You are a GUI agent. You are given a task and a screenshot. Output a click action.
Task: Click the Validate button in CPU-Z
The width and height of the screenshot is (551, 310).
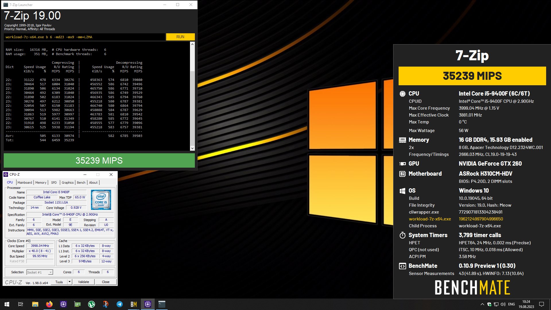[x=84, y=282]
